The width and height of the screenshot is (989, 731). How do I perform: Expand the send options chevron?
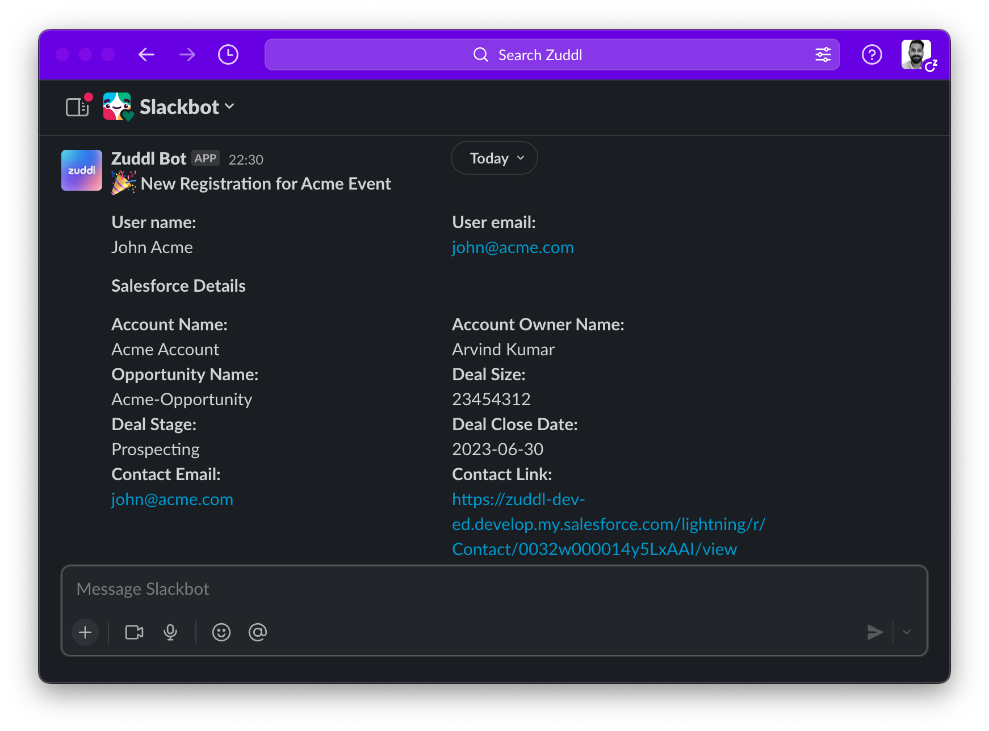click(907, 632)
